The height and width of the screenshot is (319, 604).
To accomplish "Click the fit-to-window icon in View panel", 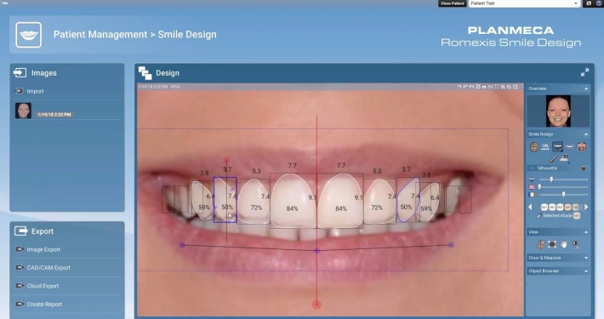I will coord(552,244).
